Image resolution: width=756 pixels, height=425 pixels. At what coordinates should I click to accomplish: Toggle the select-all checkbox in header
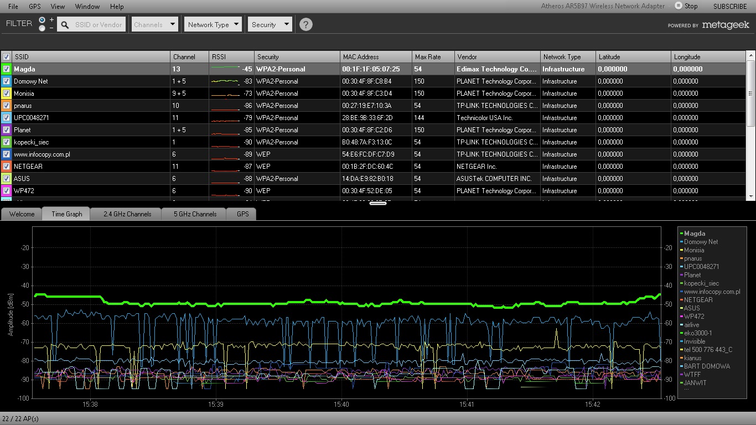6,56
